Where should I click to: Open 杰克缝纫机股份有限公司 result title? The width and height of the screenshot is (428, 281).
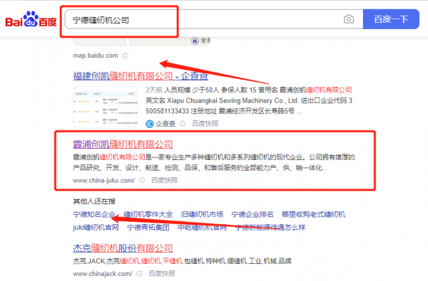(123, 248)
